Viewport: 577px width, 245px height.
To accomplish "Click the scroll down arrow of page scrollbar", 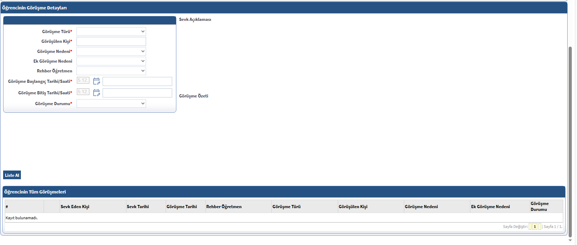I will 570,240.
